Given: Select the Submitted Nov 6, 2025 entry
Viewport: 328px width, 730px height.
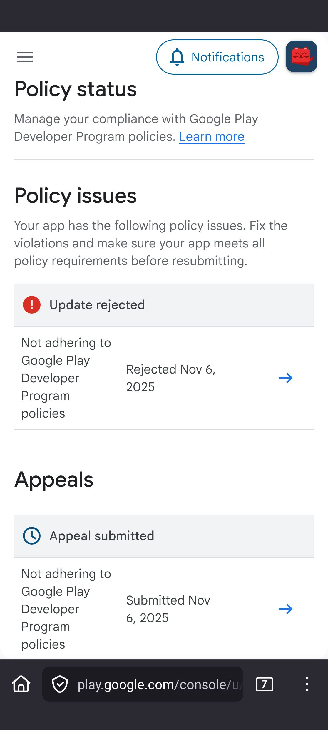Looking at the screenshot, I should (x=168, y=609).
